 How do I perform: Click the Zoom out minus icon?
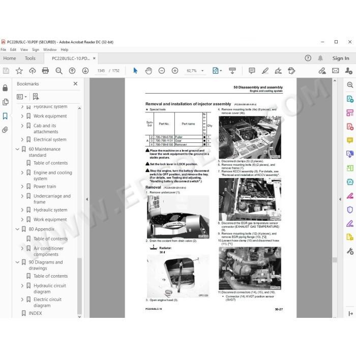(x=162, y=71)
